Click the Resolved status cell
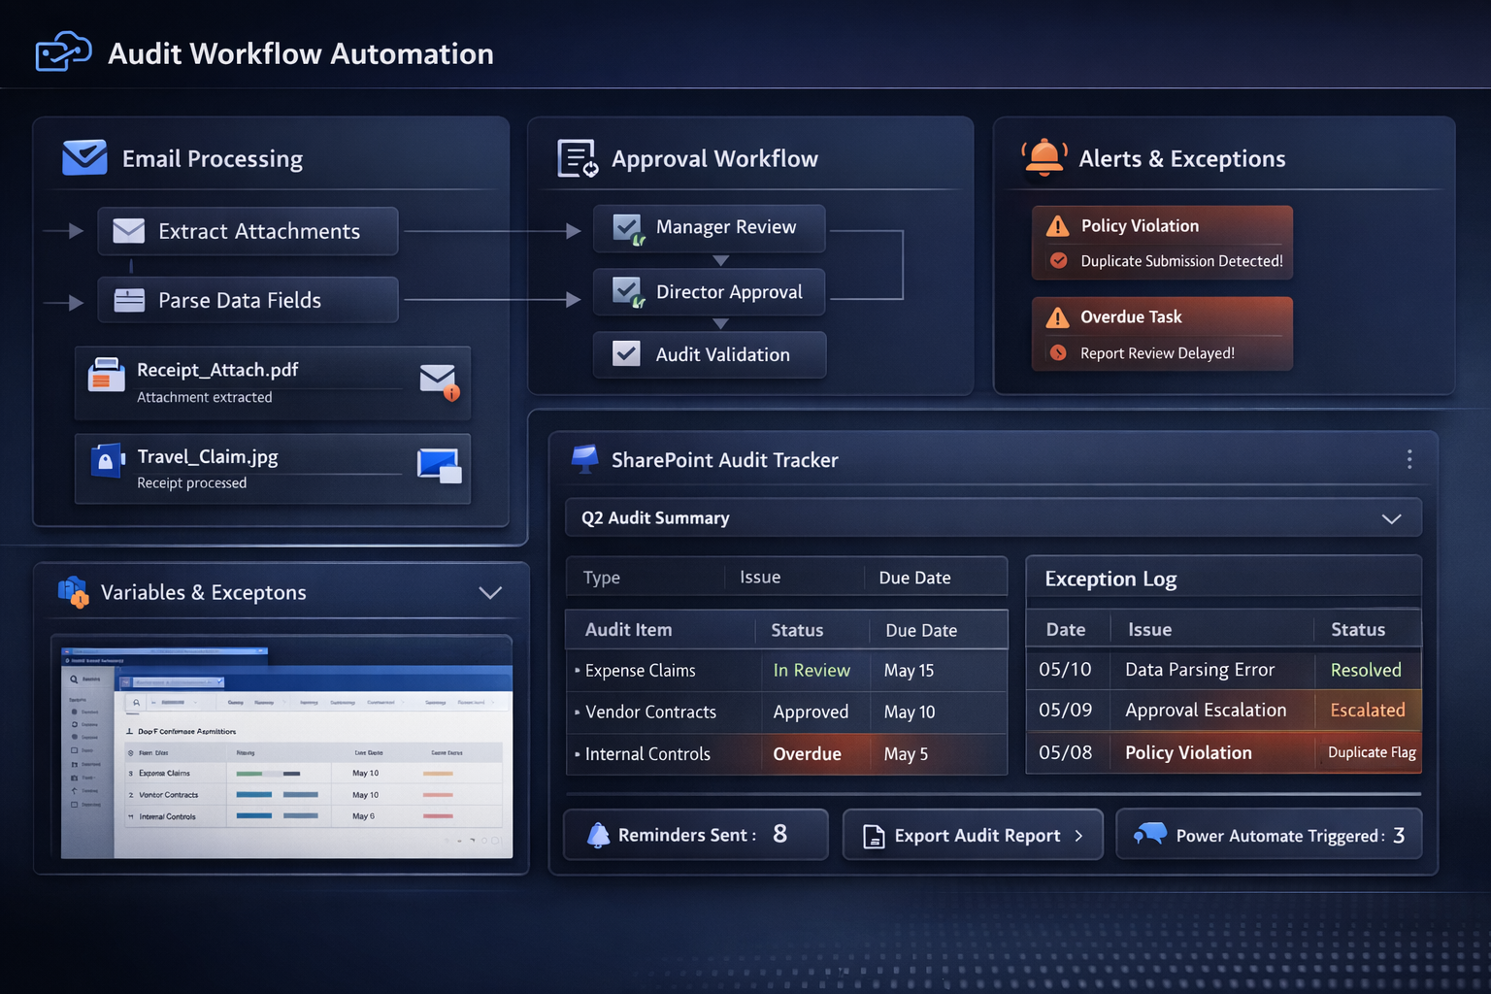The image size is (1491, 994). click(x=1366, y=670)
